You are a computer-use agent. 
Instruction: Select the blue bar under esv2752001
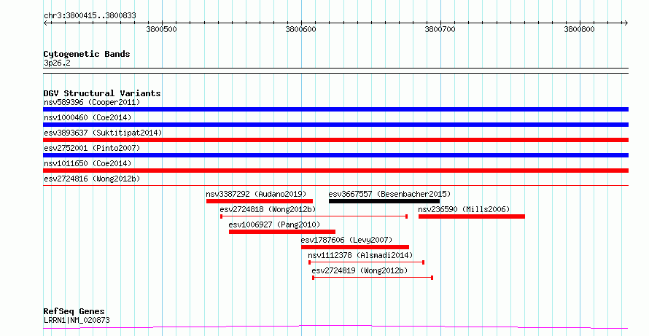[335, 155]
